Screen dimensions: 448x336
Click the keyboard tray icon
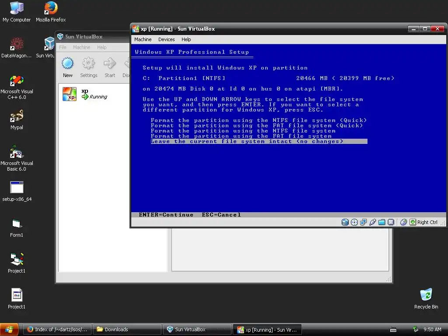click(393, 330)
